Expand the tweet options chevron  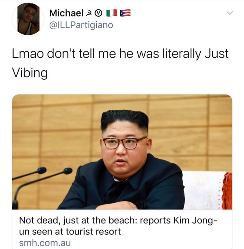coord(230,13)
